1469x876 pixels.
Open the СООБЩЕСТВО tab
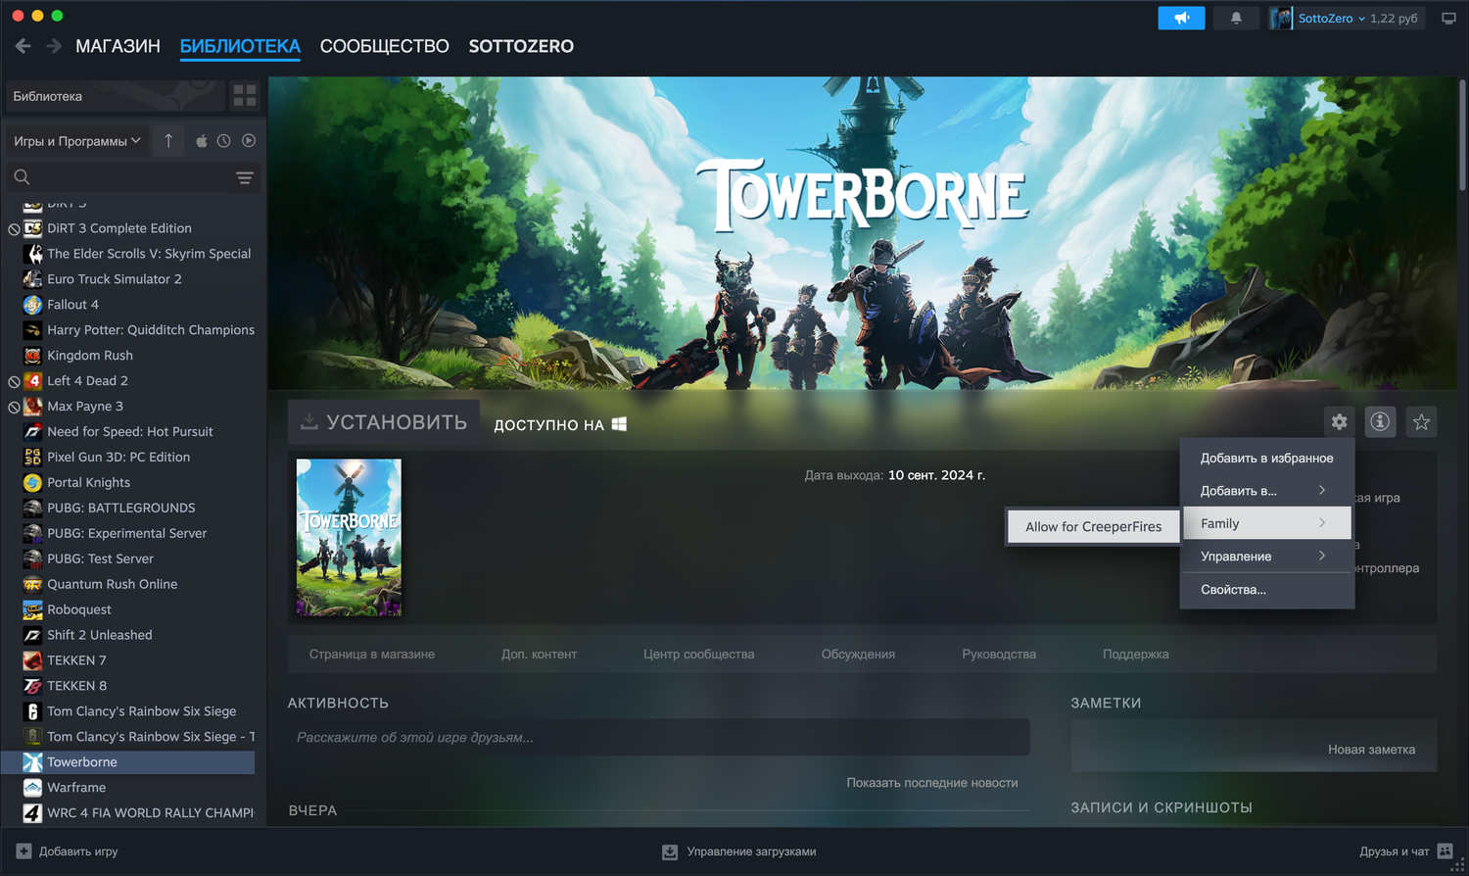tap(385, 46)
